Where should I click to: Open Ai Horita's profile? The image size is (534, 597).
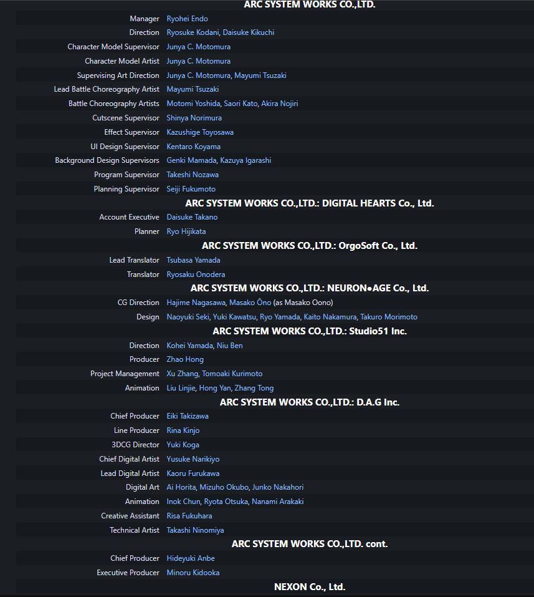(x=181, y=487)
